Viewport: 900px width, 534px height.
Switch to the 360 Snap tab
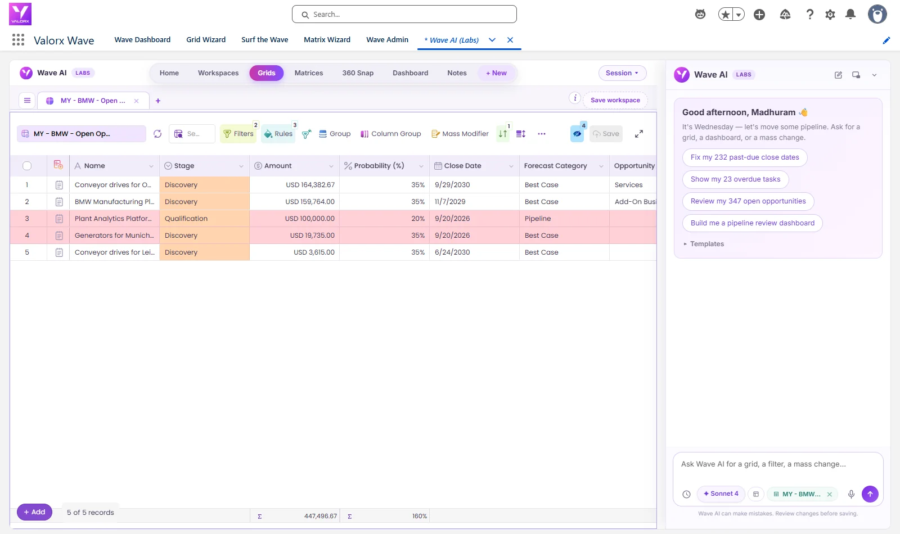(358, 73)
